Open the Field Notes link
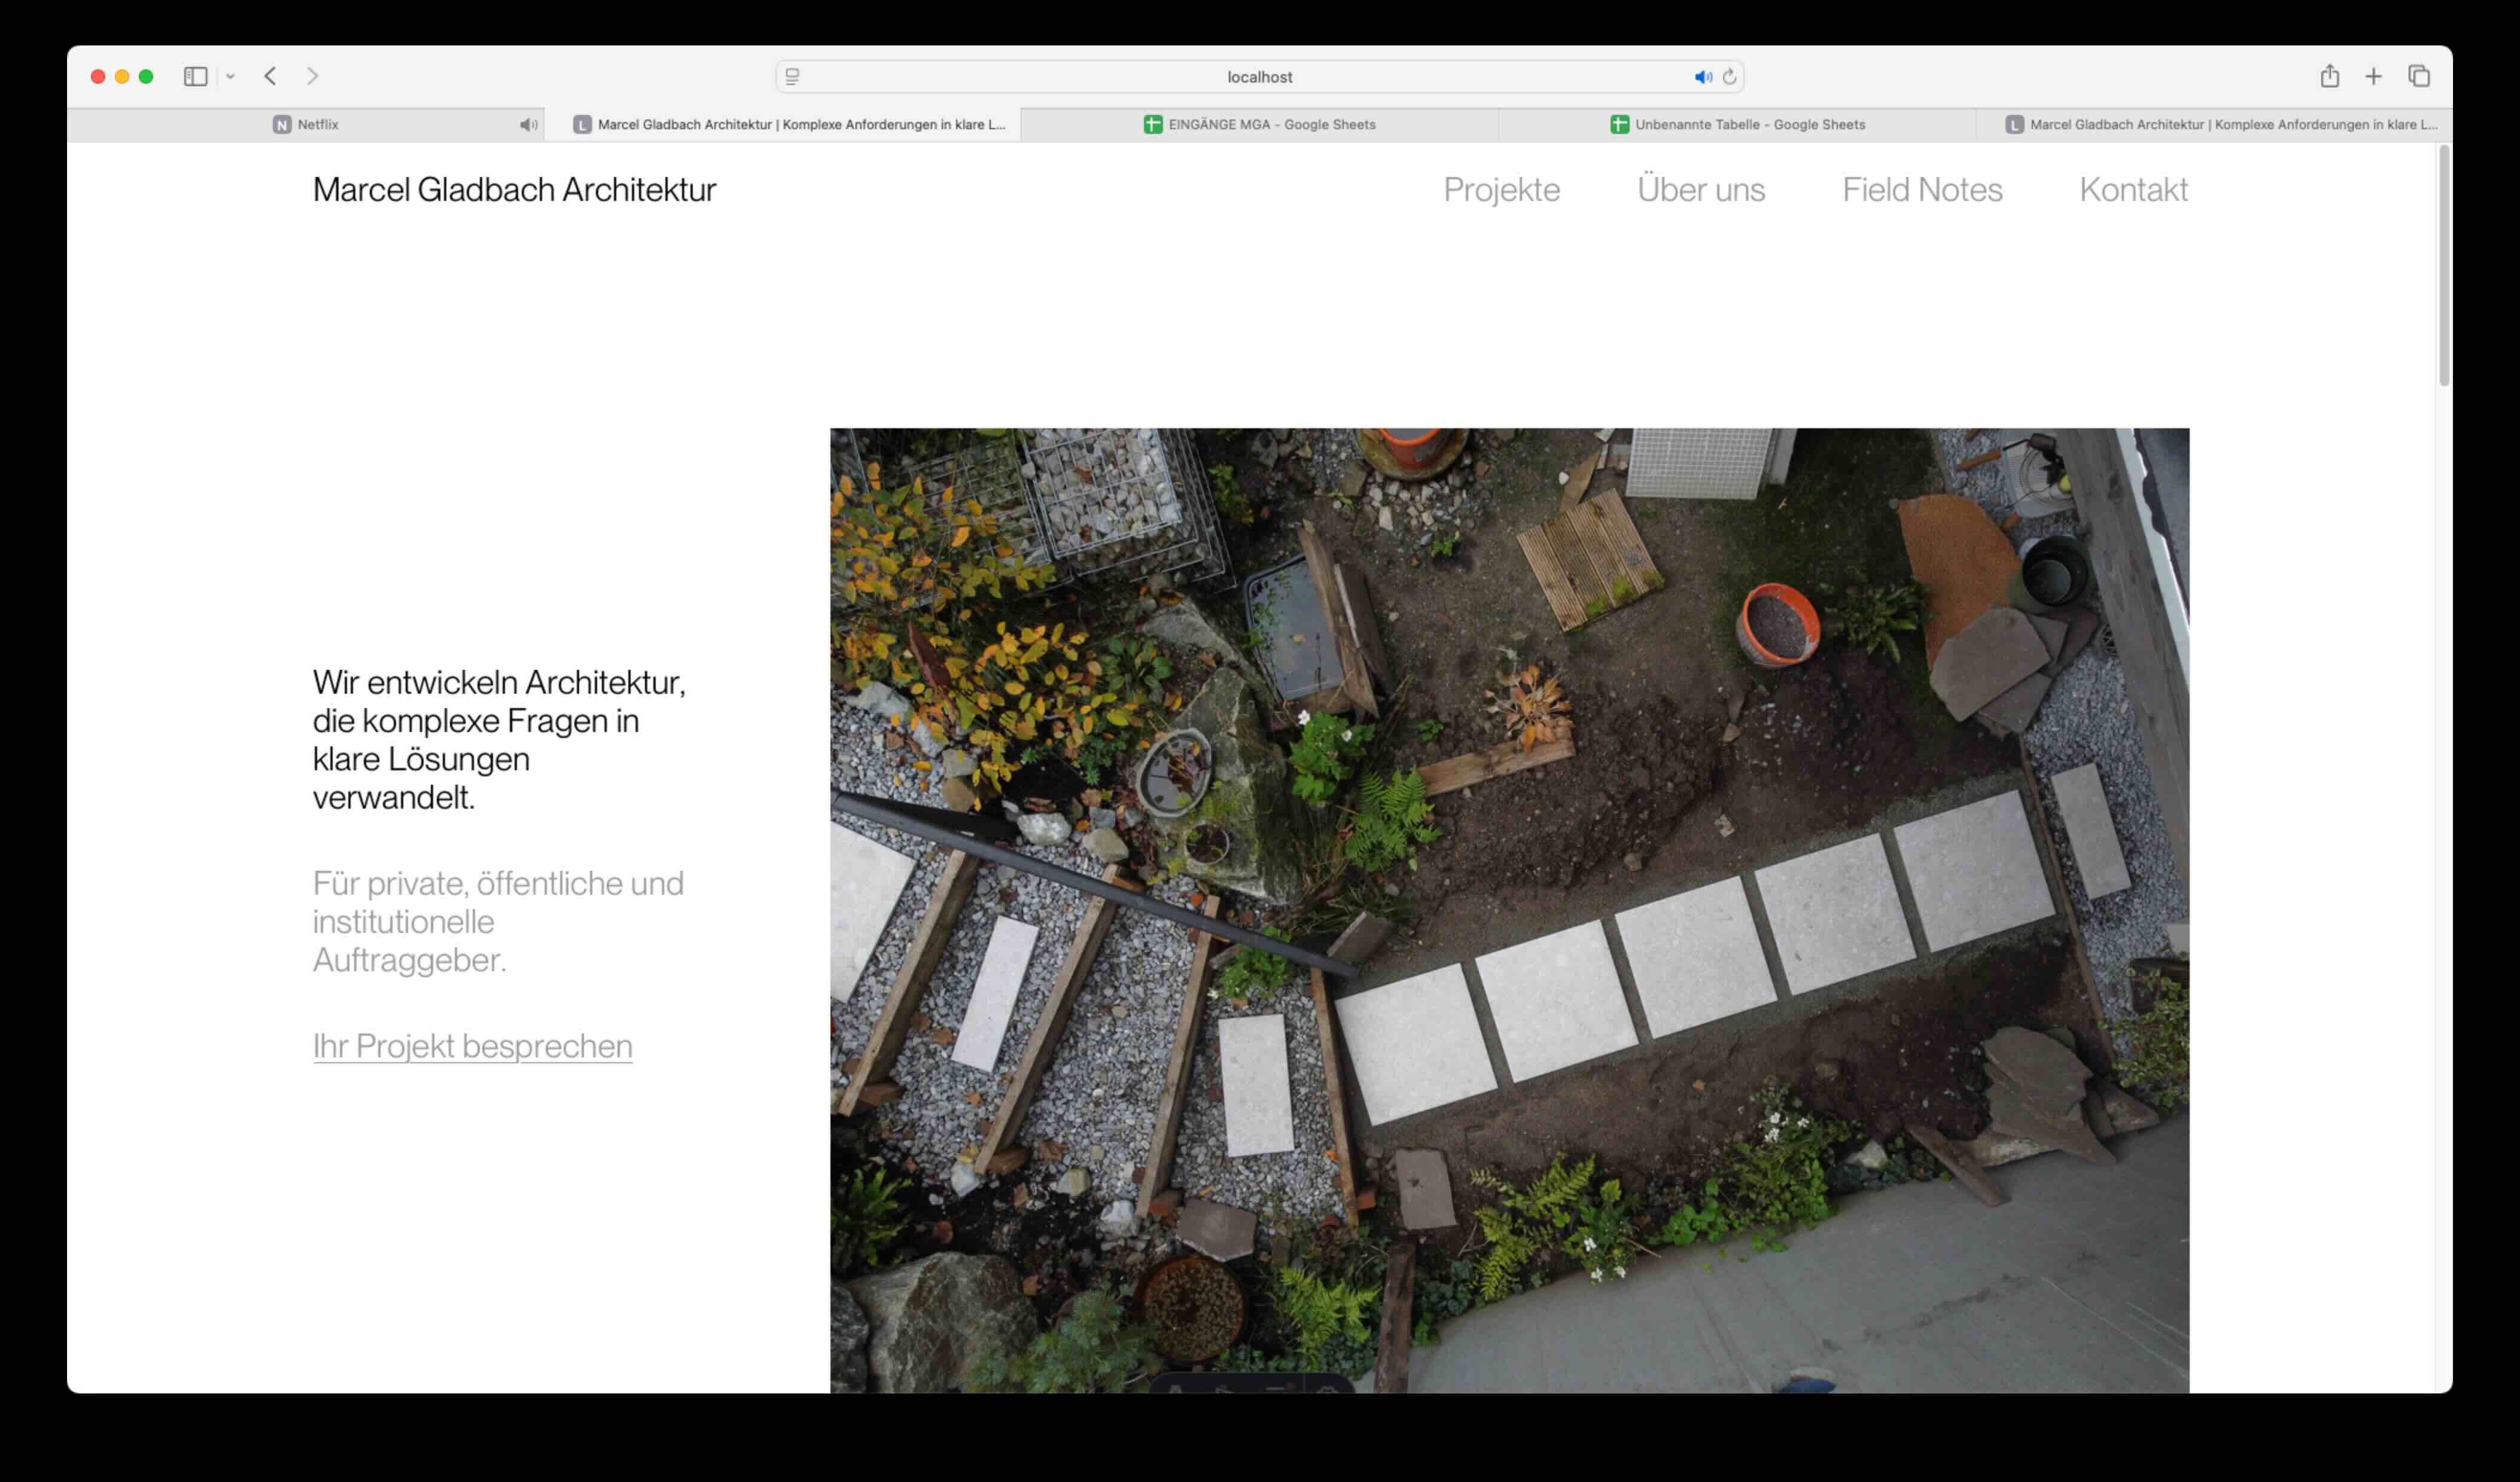The width and height of the screenshot is (2520, 1482). 1921,190
